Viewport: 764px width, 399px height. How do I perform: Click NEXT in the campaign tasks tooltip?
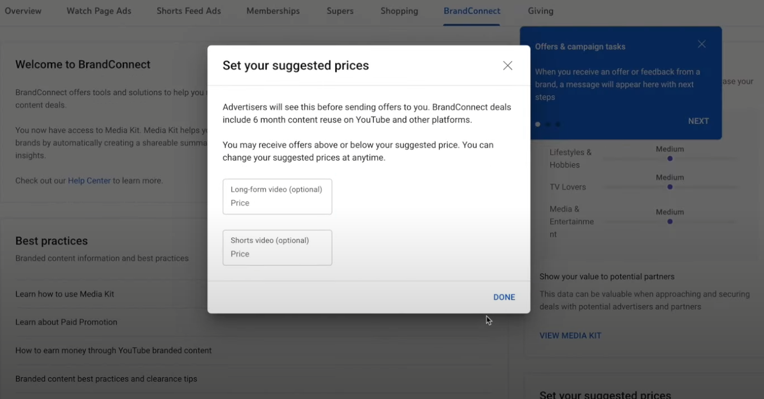click(698, 121)
